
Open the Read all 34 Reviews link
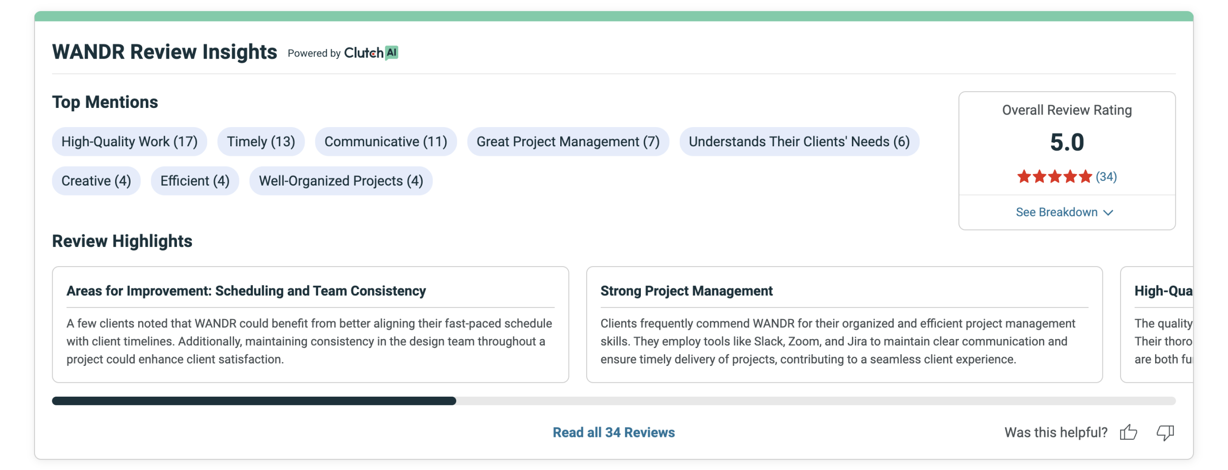[613, 432]
